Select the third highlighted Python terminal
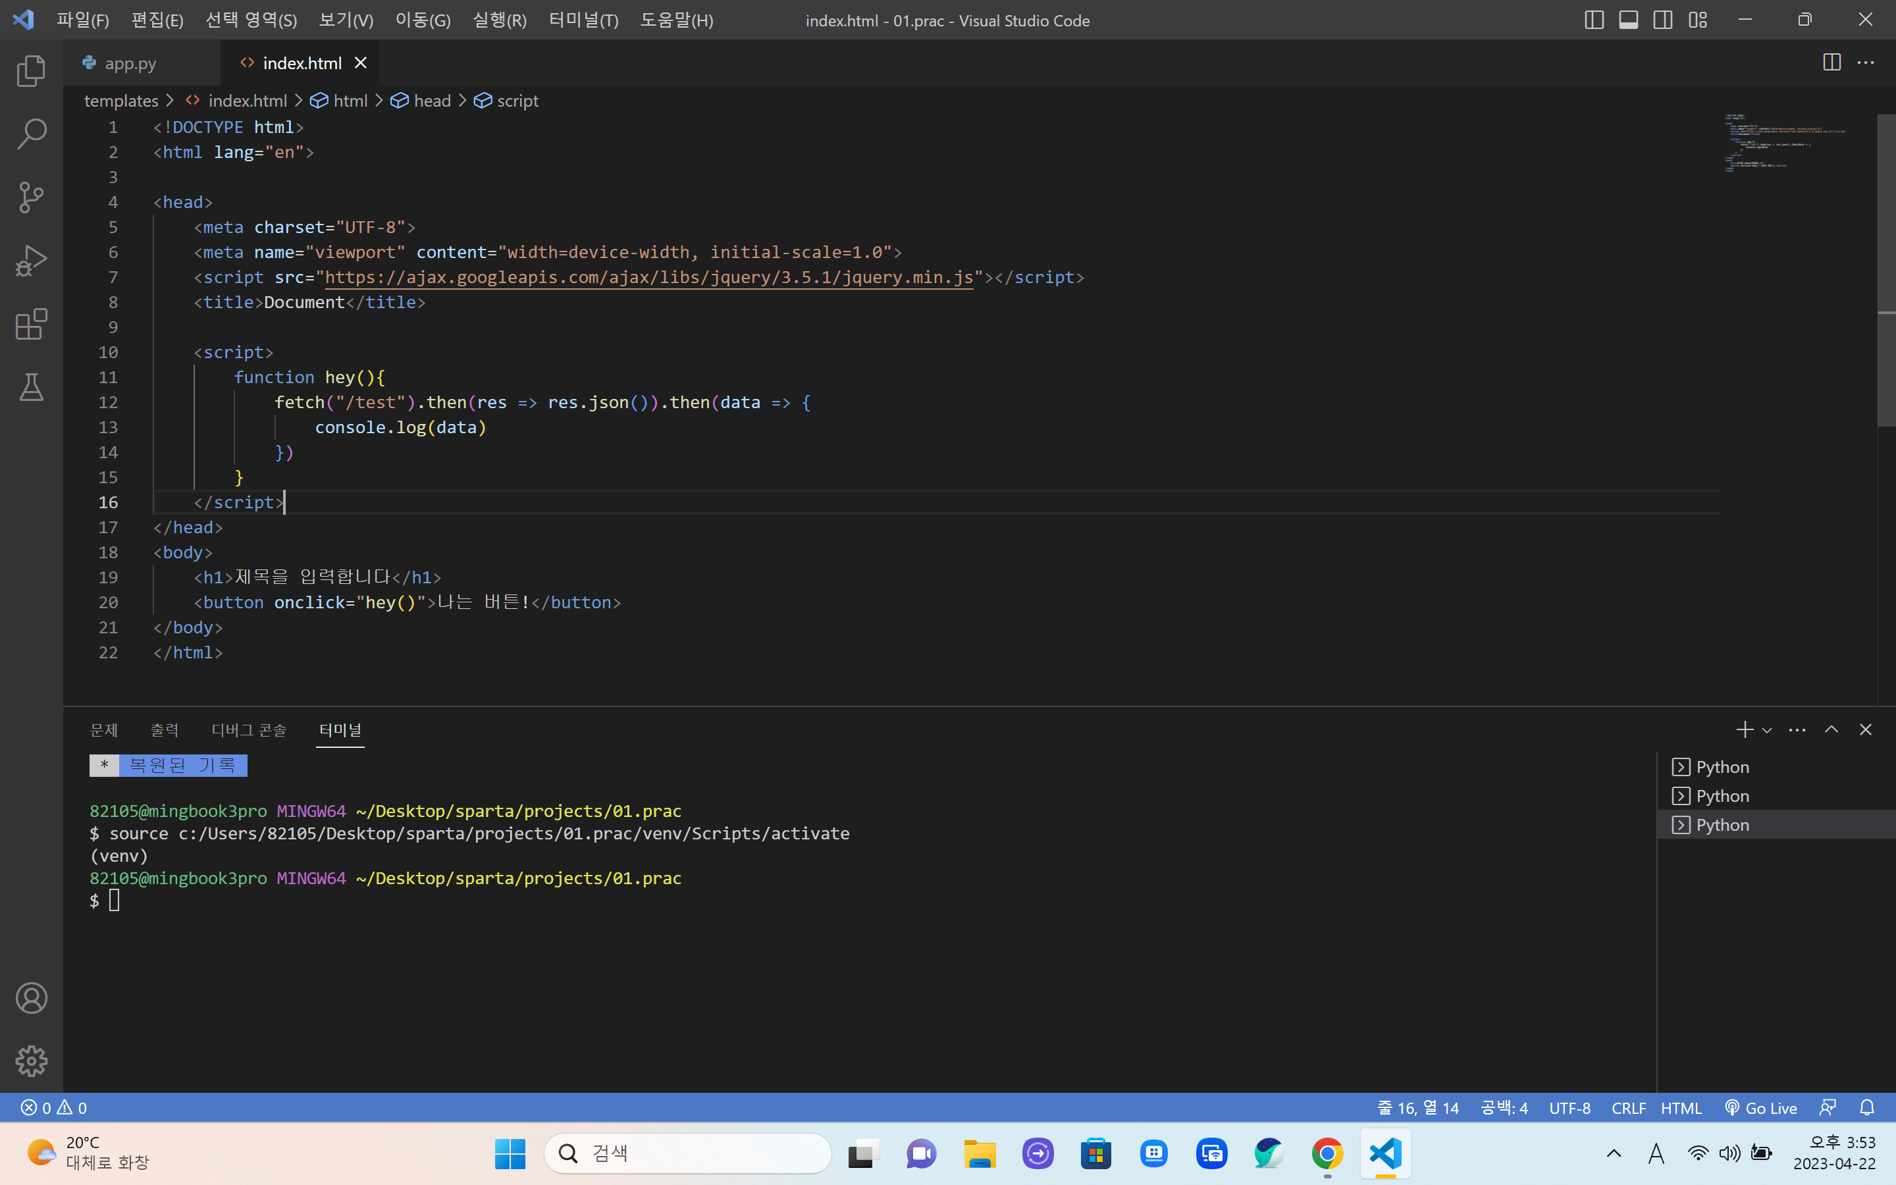Viewport: 1896px width, 1185px height. [1776, 824]
